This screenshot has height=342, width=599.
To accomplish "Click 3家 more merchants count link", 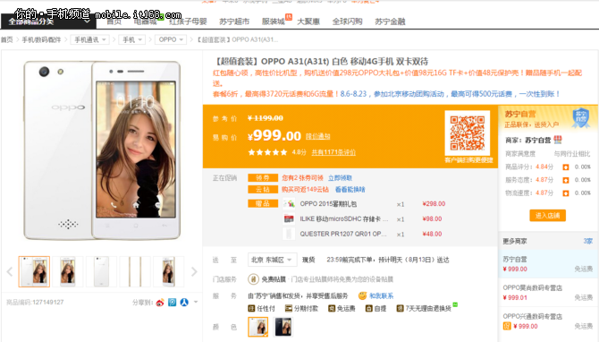I will click(588, 242).
